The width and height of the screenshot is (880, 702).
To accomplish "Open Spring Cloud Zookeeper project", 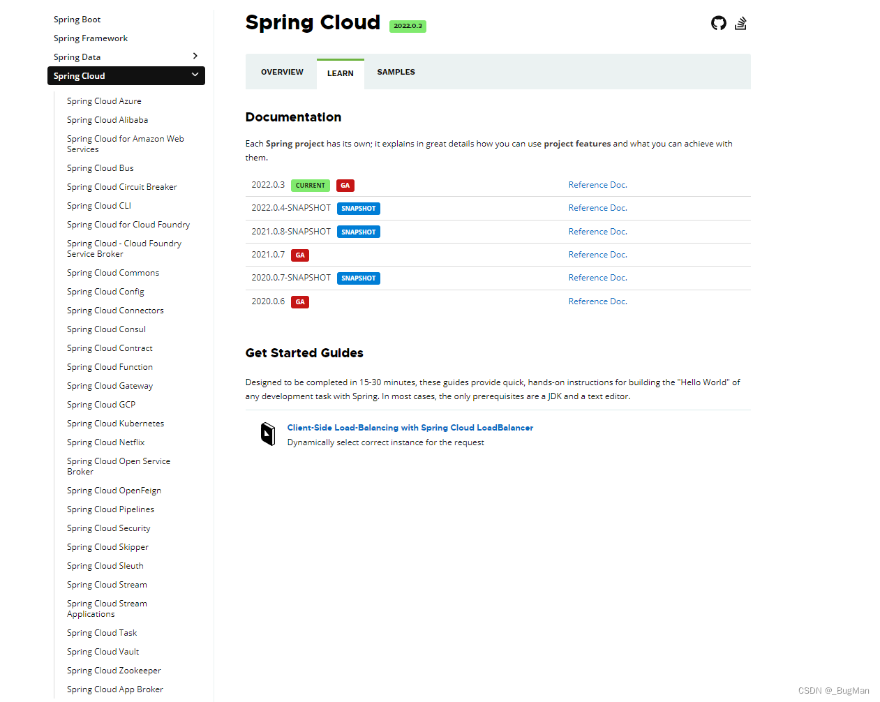I will 114,671.
